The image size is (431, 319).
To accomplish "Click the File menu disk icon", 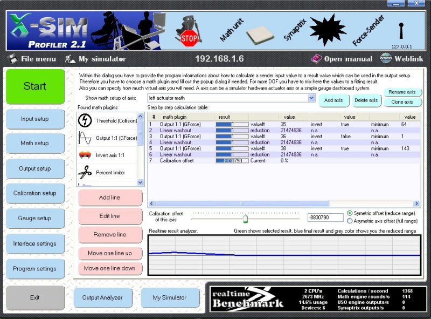I will point(12,58).
